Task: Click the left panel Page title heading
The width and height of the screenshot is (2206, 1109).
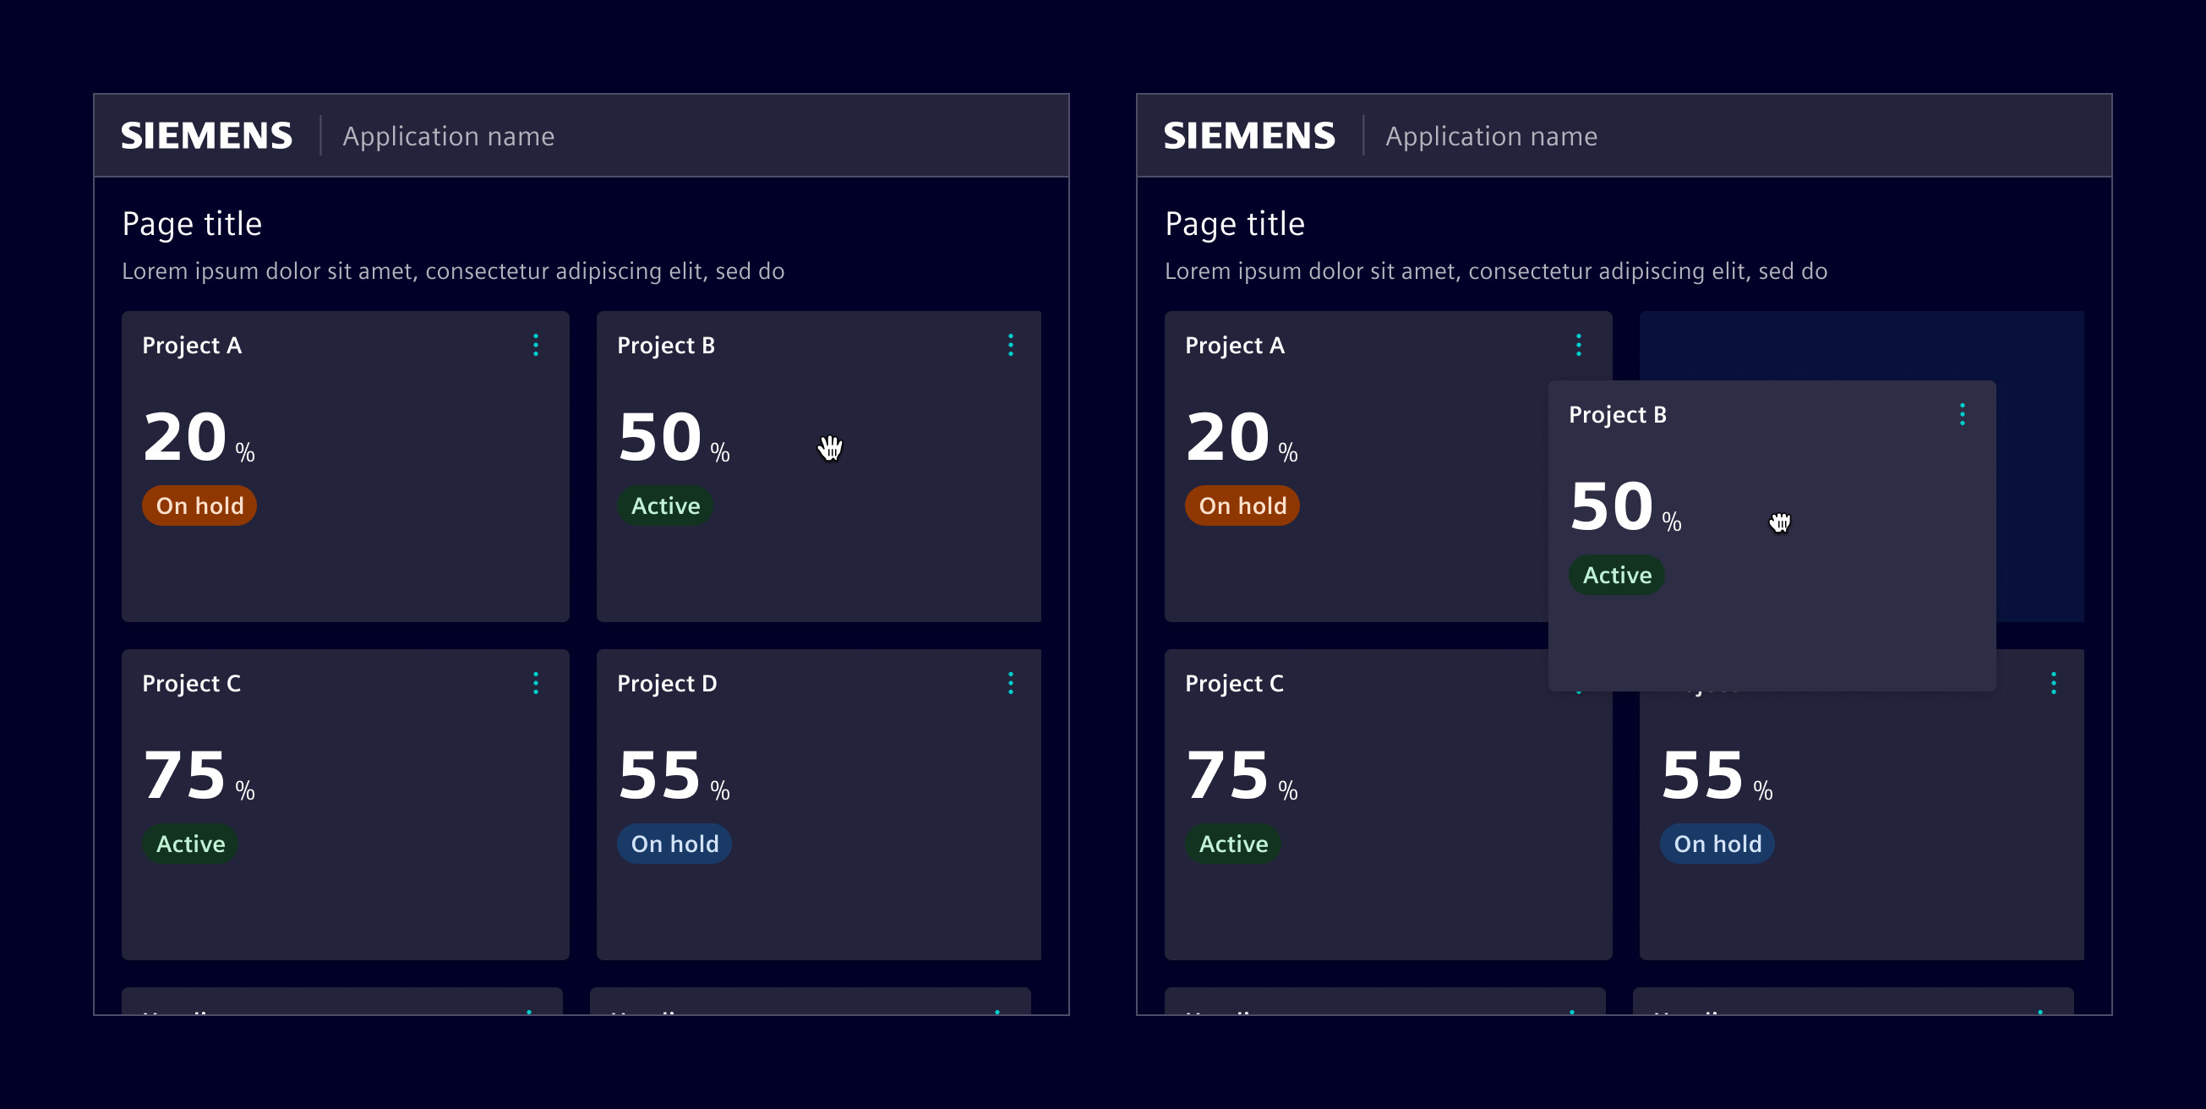Action: point(192,224)
